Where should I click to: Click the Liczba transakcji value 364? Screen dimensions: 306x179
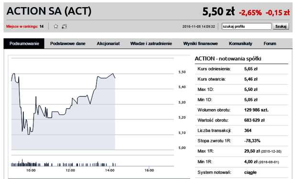coord(248,131)
